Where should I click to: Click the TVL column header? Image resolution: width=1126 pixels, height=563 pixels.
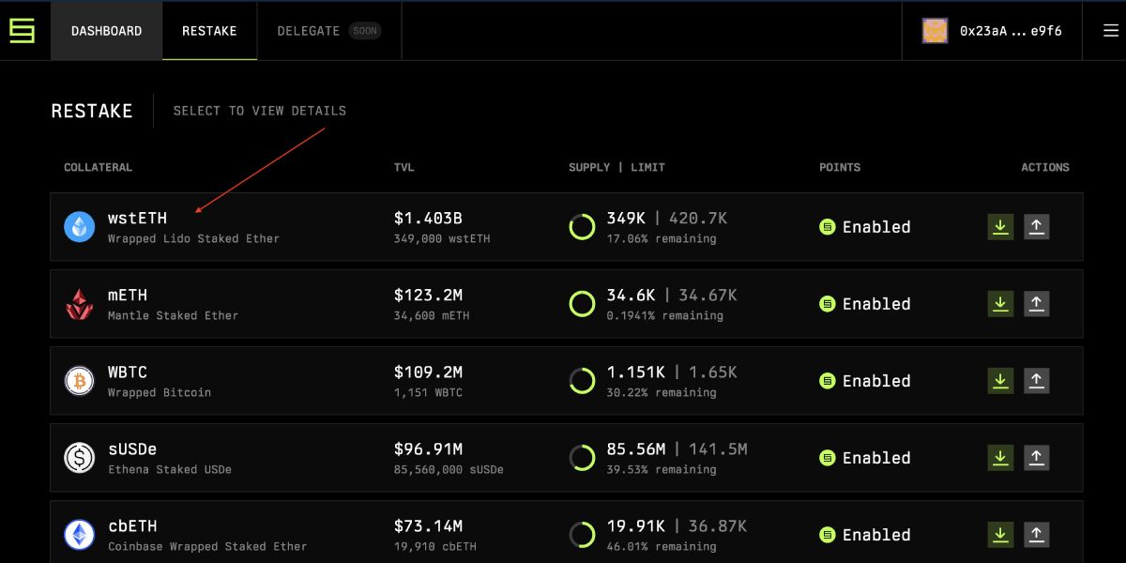[x=403, y=167]
